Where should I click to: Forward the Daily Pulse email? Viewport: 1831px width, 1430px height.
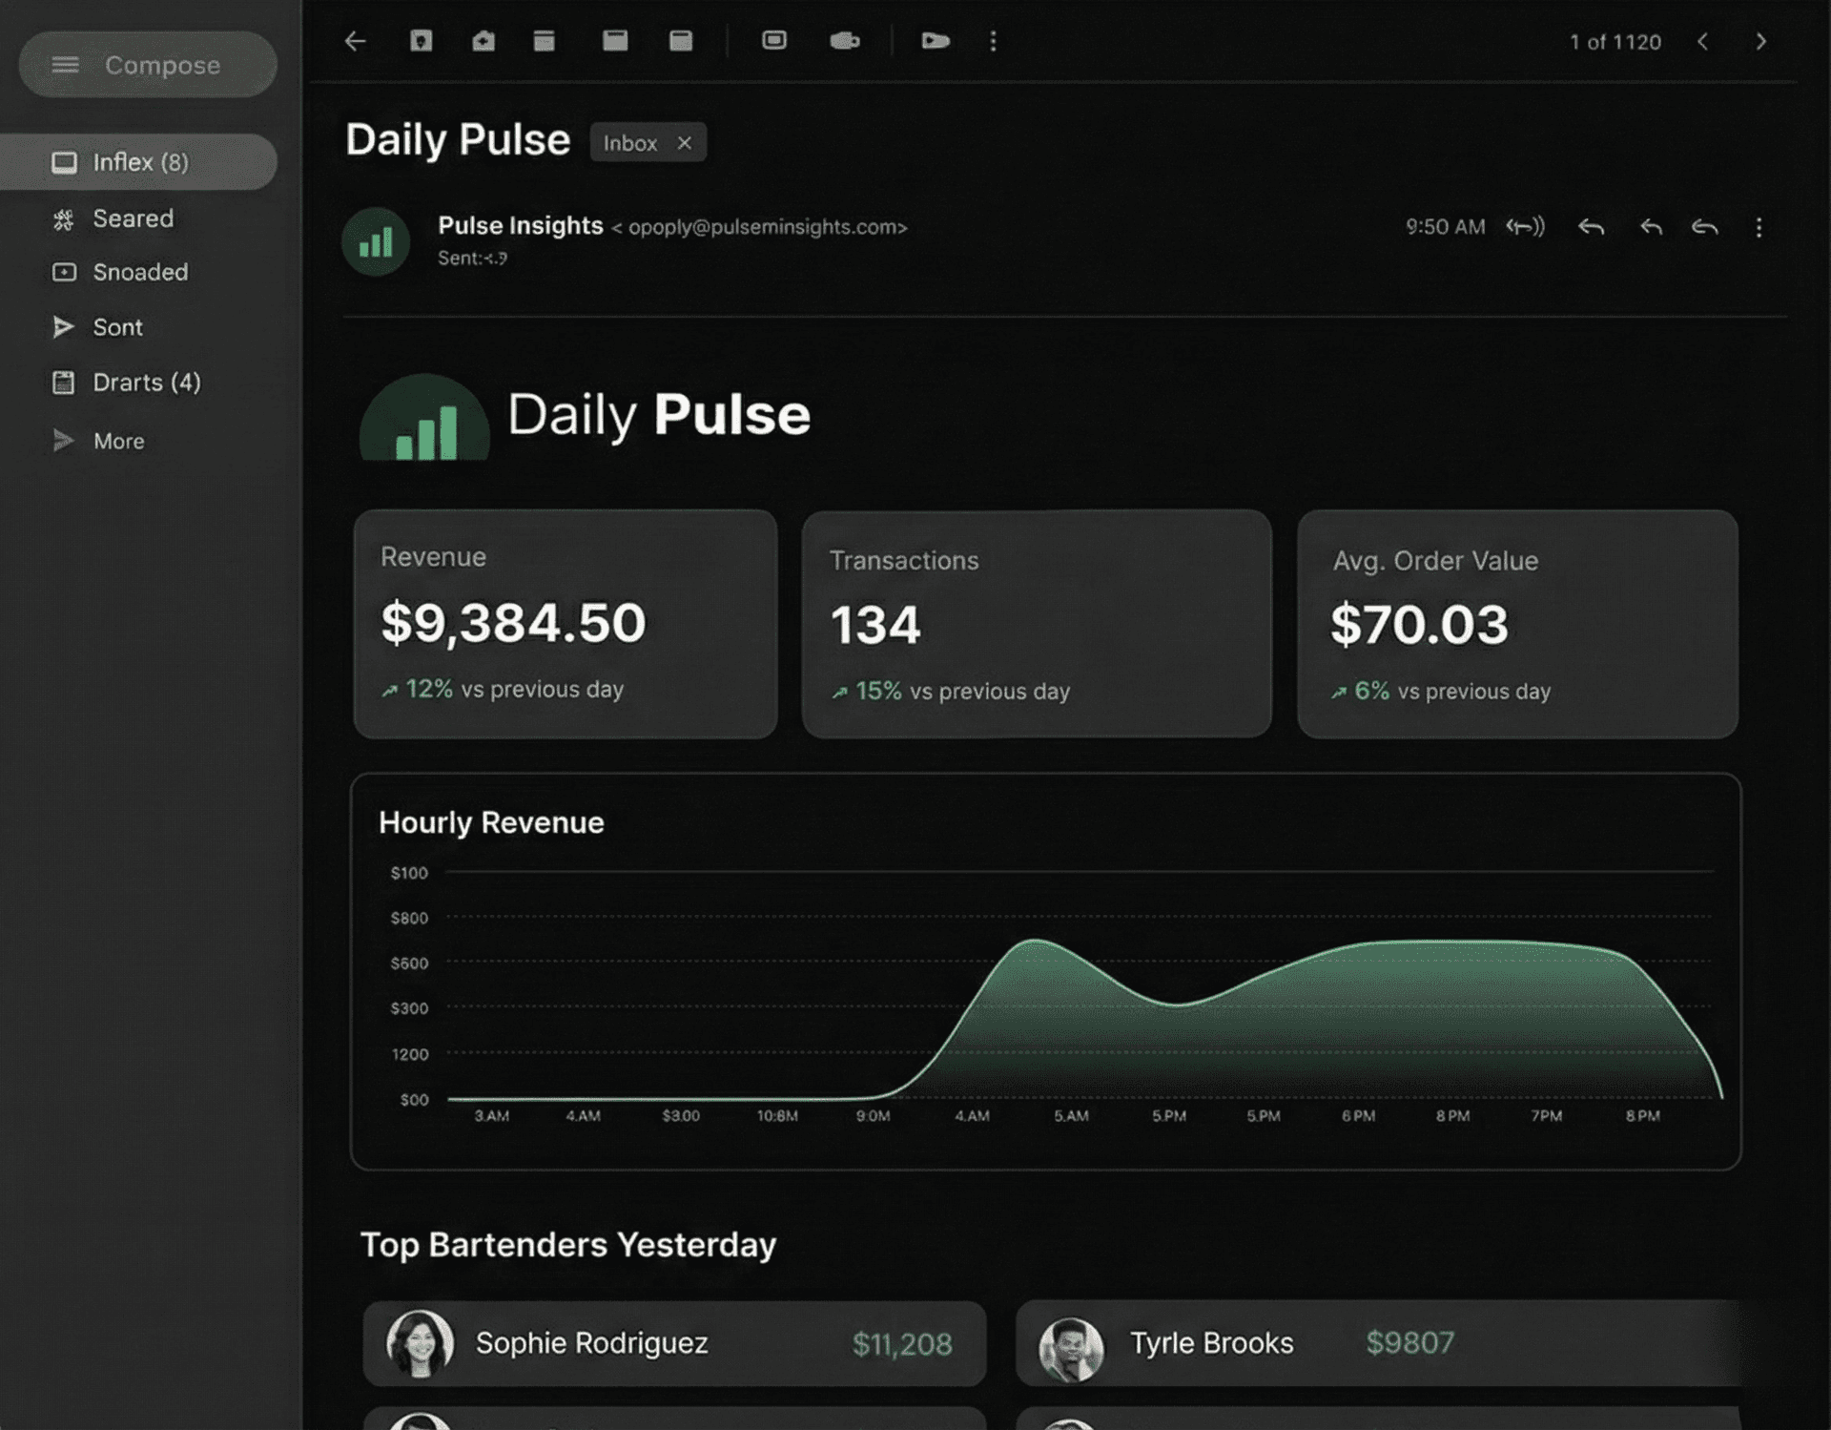point(1706,227)
